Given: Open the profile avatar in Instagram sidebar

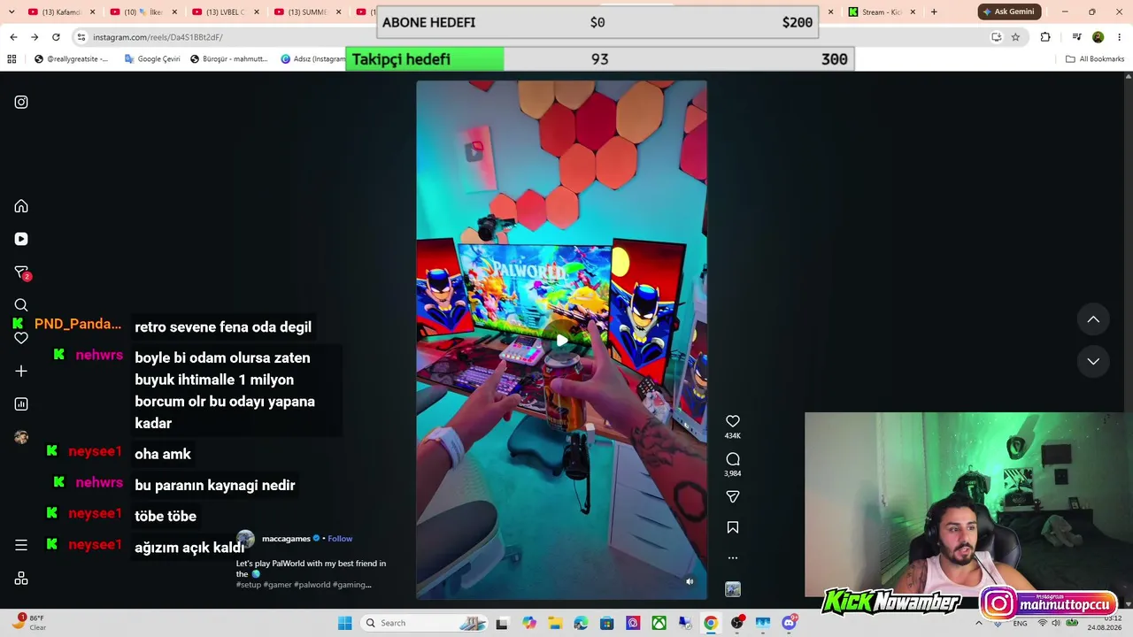Looking at the screenshot, I should [x=21, y=437].
